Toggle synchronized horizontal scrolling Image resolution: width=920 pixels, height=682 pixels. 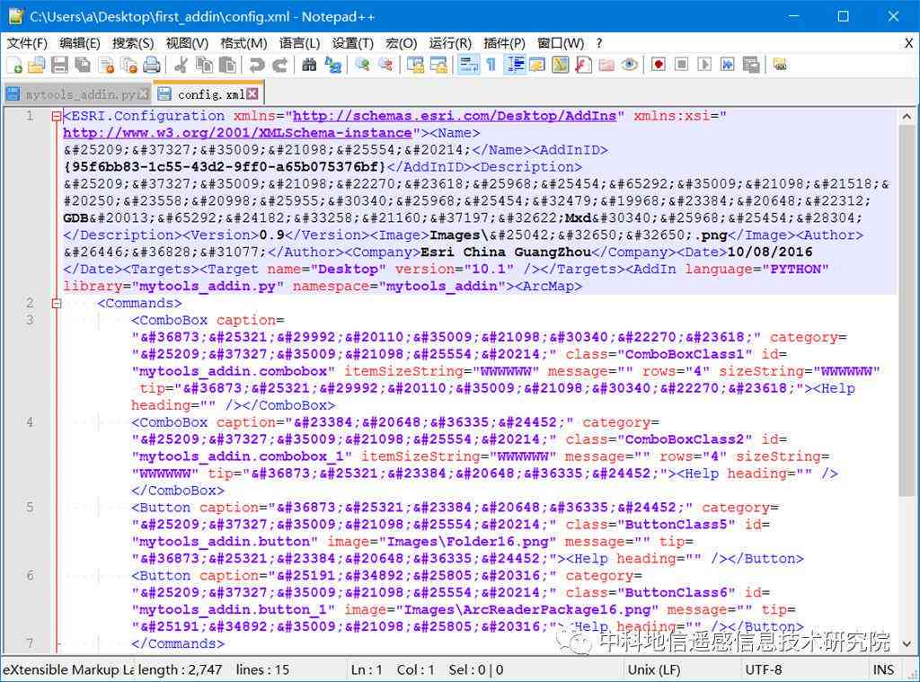(x=438, y=65)
